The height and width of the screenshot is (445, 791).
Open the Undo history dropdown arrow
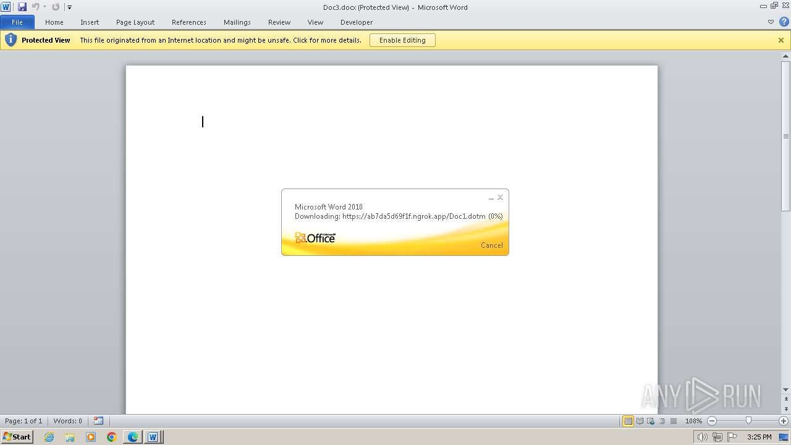click(44, 7)
